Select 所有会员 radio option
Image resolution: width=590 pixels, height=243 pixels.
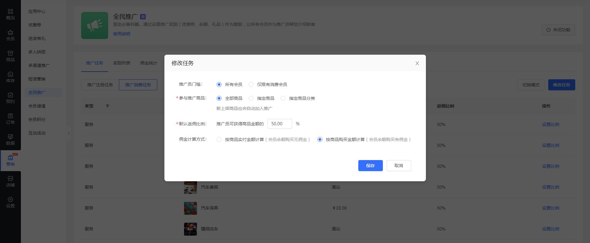coord(219,84)
